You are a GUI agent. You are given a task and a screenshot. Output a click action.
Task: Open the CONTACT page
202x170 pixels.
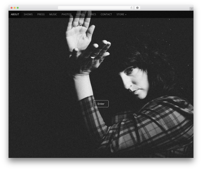[106, 14]
